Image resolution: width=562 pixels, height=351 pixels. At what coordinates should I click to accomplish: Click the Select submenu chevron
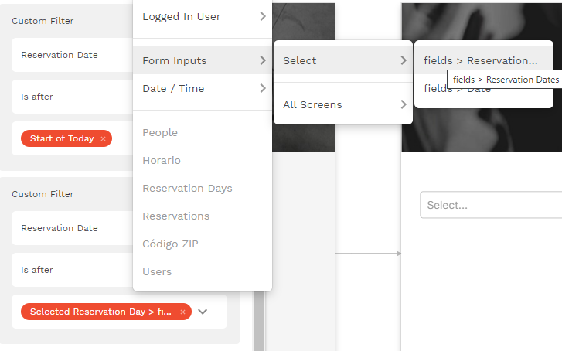(404, 60)
